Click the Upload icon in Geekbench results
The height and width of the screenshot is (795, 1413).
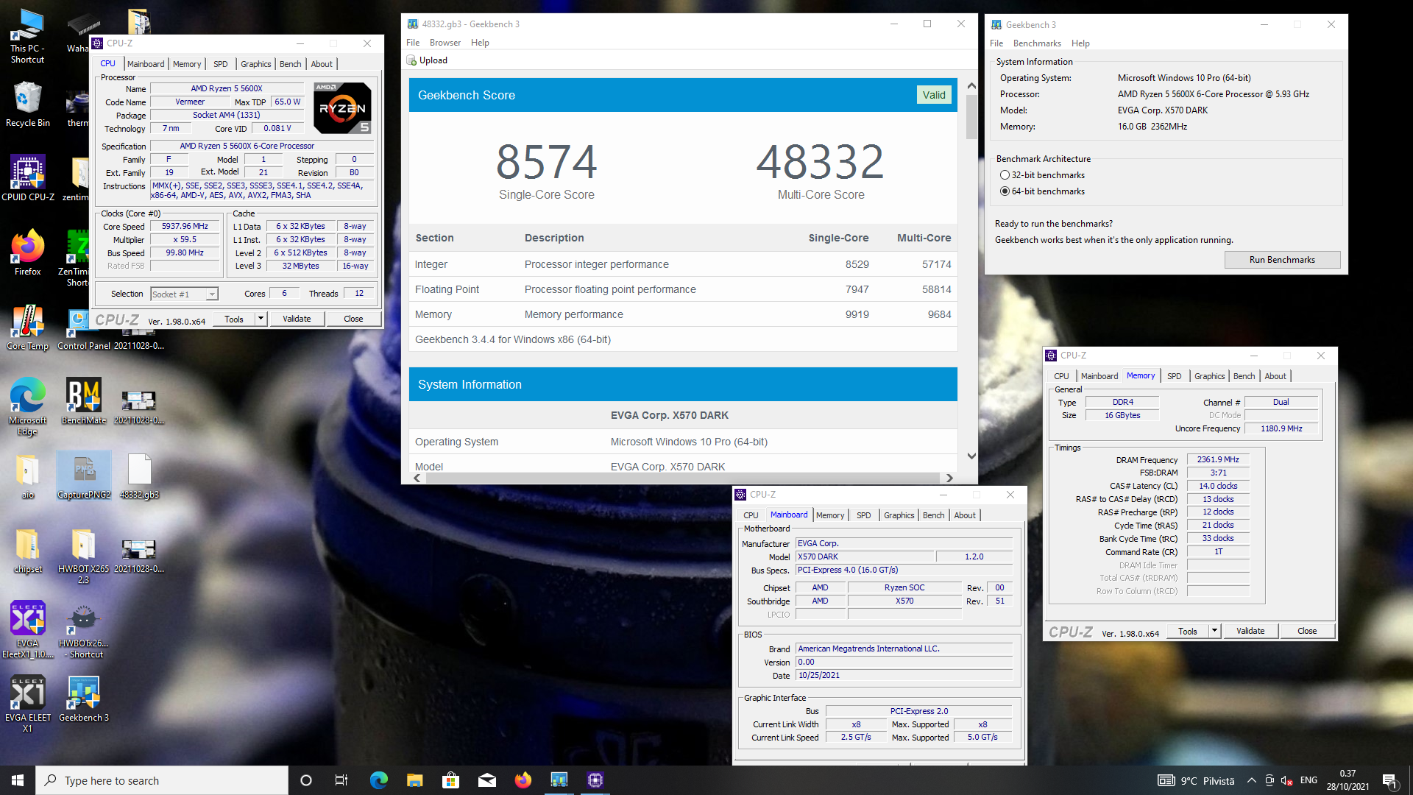411,60
